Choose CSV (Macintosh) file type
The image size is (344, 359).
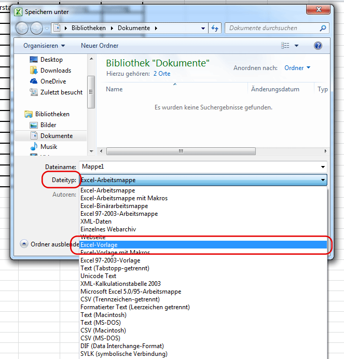203,330
